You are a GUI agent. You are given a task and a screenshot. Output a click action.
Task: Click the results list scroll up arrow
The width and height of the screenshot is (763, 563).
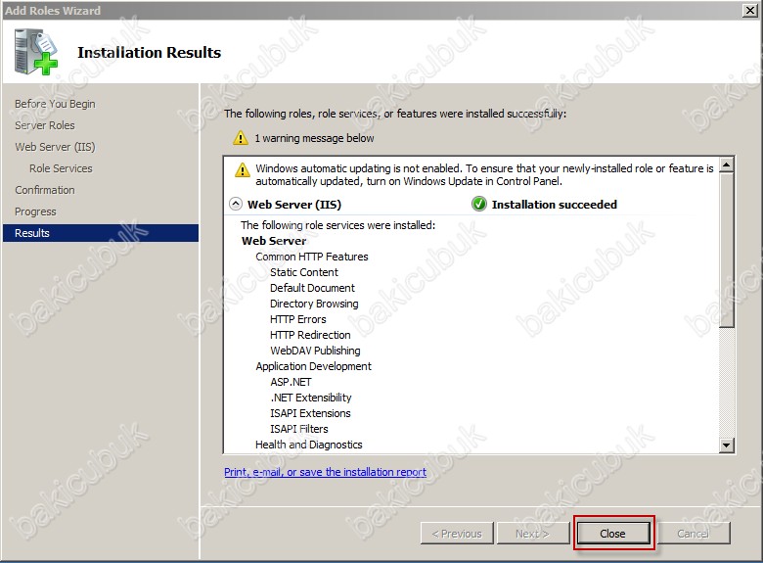(727, 164)
